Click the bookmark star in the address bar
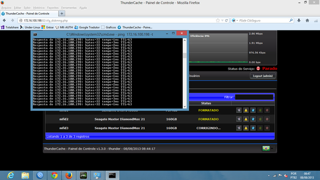This screenshot has width=320, height=180. tap(218, 20)
